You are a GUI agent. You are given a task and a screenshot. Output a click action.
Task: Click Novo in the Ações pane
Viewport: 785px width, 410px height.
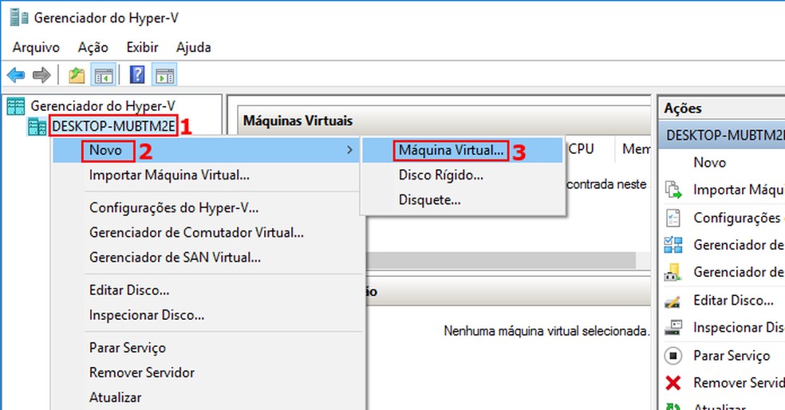pos(709,162)
